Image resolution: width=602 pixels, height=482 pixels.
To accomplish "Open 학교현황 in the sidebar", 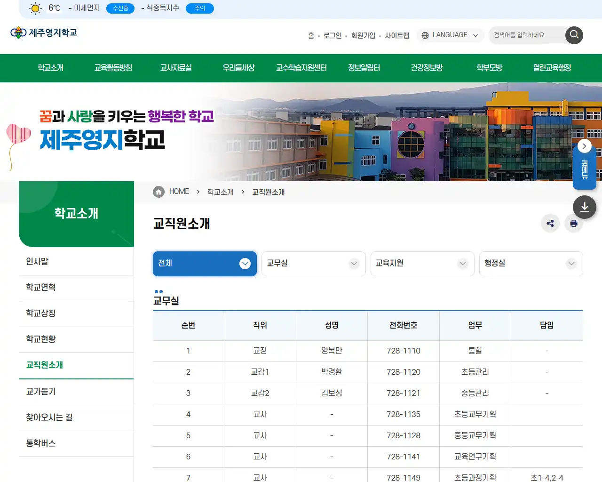I will [76, 339].
